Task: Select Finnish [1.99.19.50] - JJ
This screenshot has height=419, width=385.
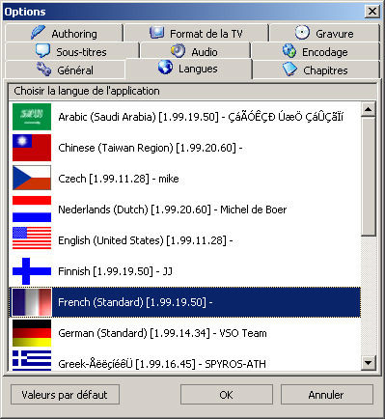Action: click(115, 271)
